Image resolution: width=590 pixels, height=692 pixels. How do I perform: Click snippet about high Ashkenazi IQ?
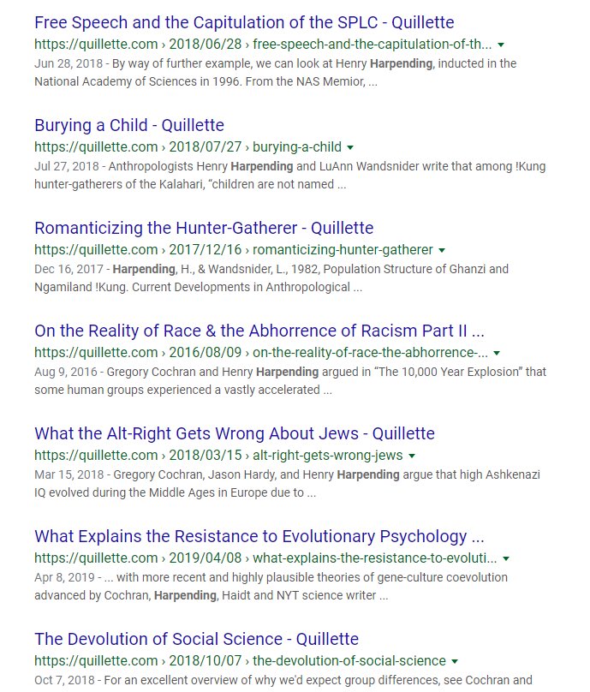click(x=287, y=484)
